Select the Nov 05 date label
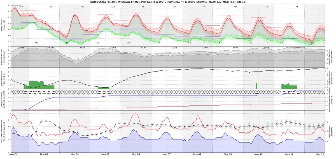336x159 pixels. pyautogui.click(x=105, y=154)
